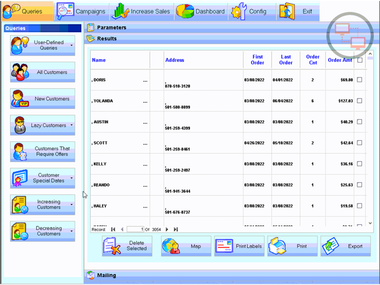Image resolution: width=380 pixels, height=285 pixels.
Task: Sort by Address column header
Action: [174, 60]
